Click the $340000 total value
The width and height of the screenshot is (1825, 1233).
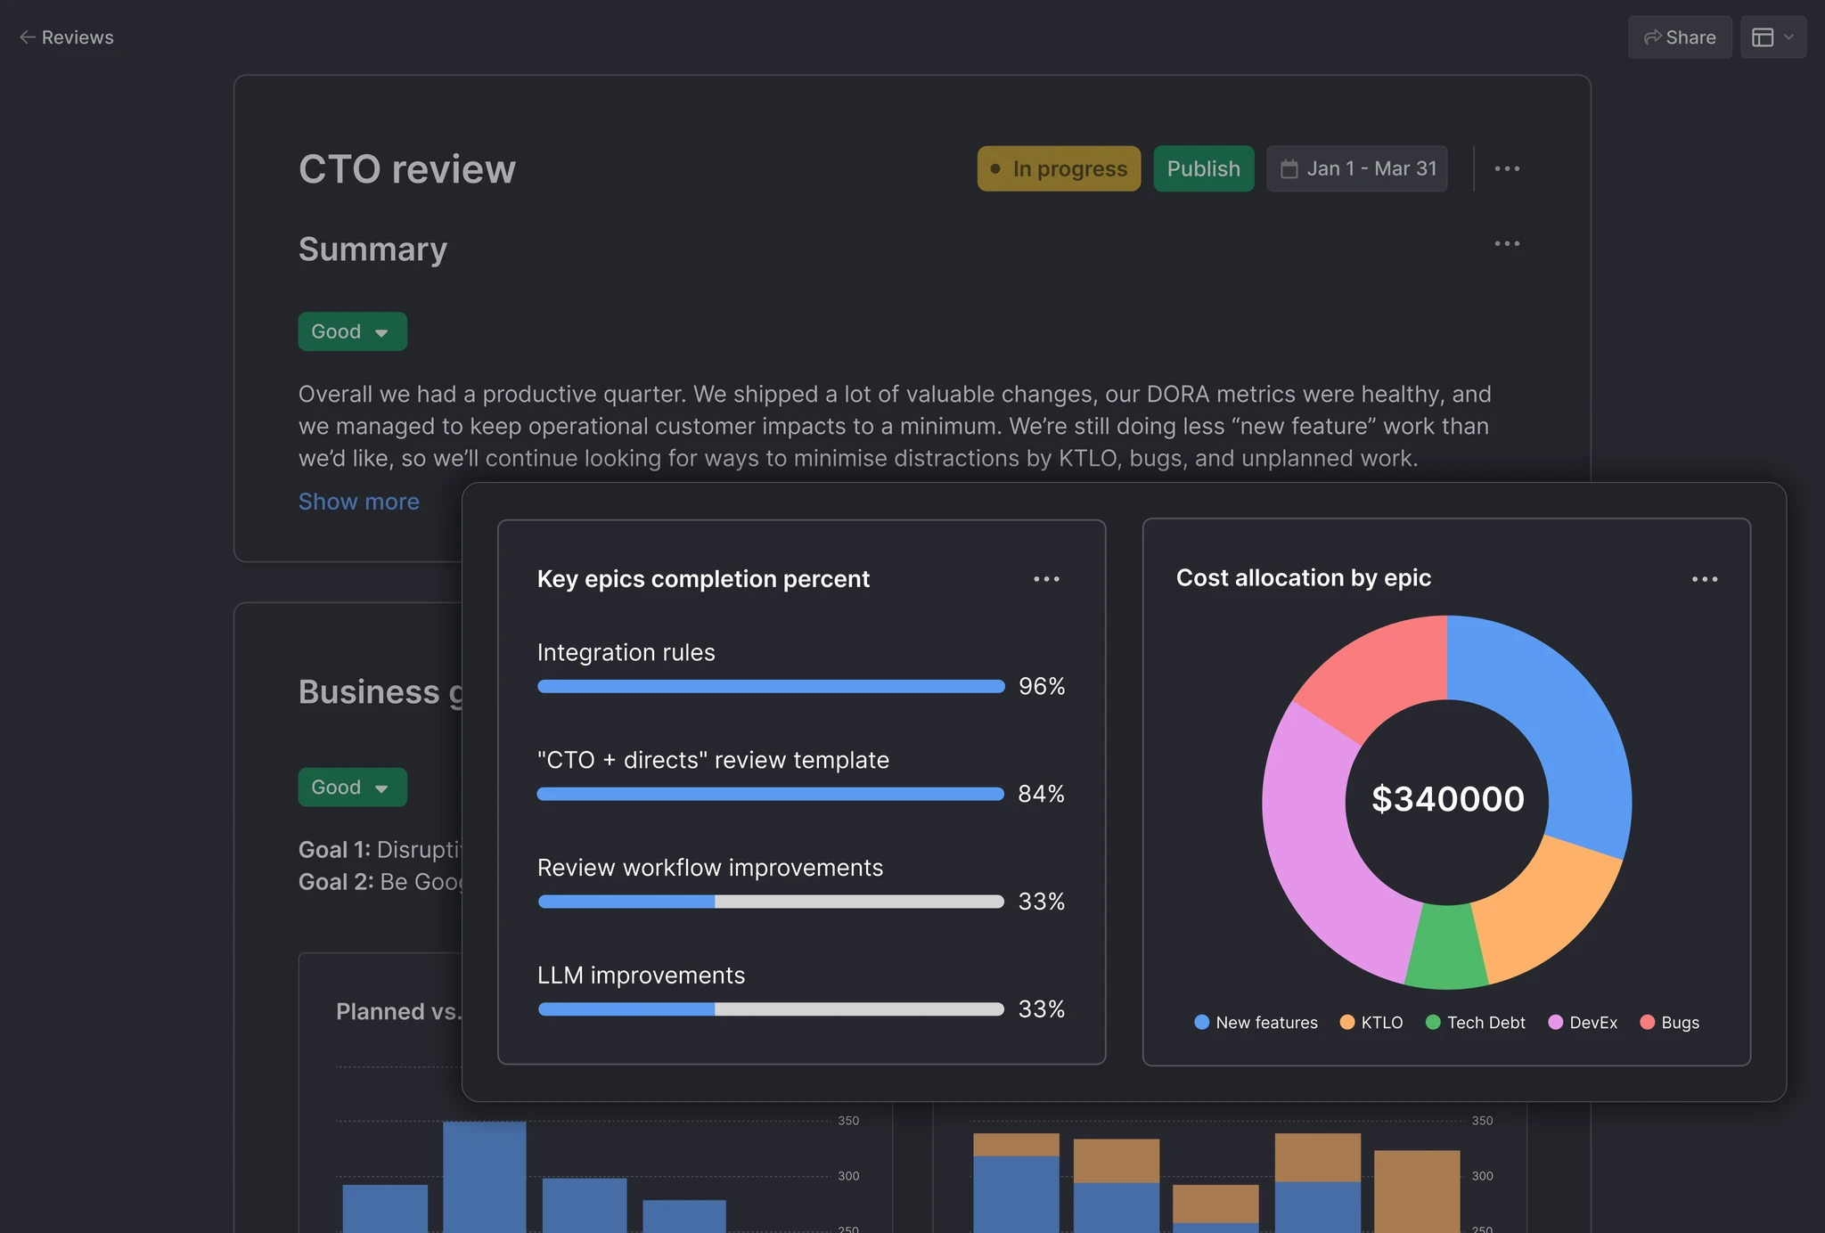tap(1447, 798)
